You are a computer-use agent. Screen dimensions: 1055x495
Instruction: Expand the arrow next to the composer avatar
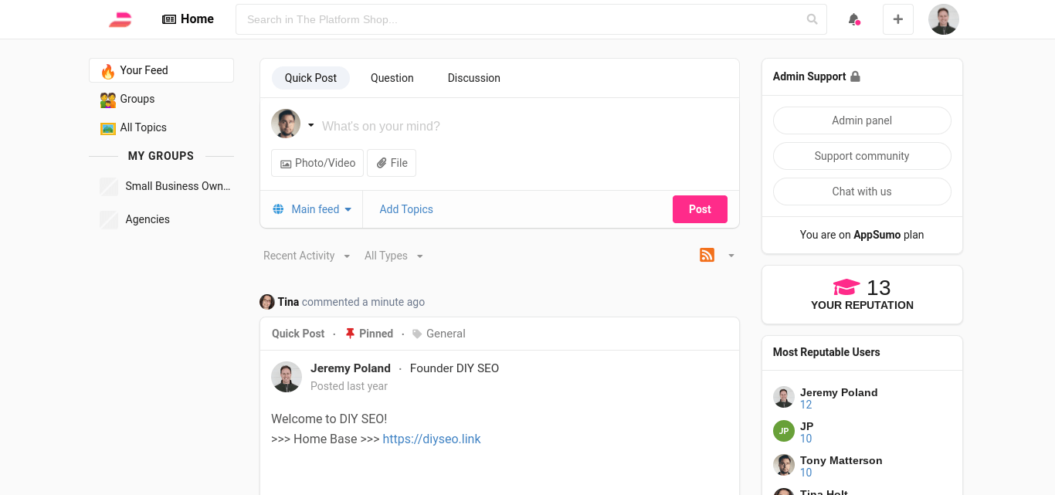(311, 124)
